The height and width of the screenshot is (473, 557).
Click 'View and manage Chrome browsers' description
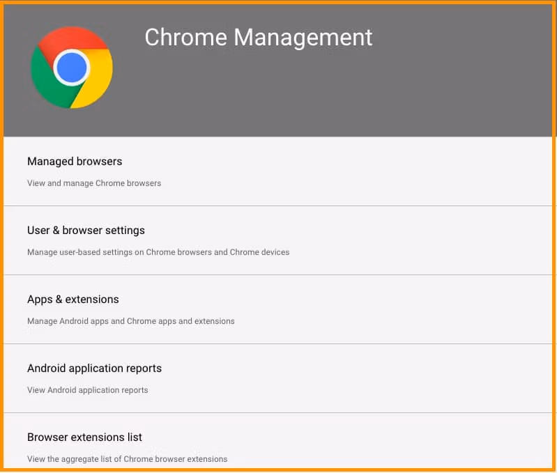(x=94, y=183)
